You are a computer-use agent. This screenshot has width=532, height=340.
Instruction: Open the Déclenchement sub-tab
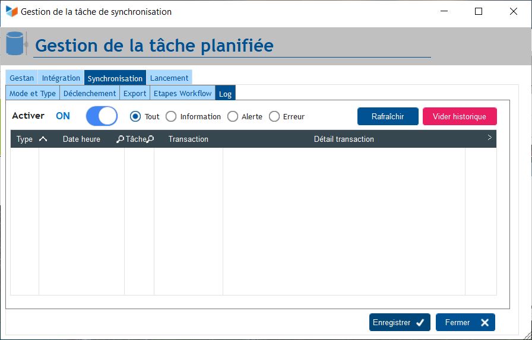[x=90, y=93]
